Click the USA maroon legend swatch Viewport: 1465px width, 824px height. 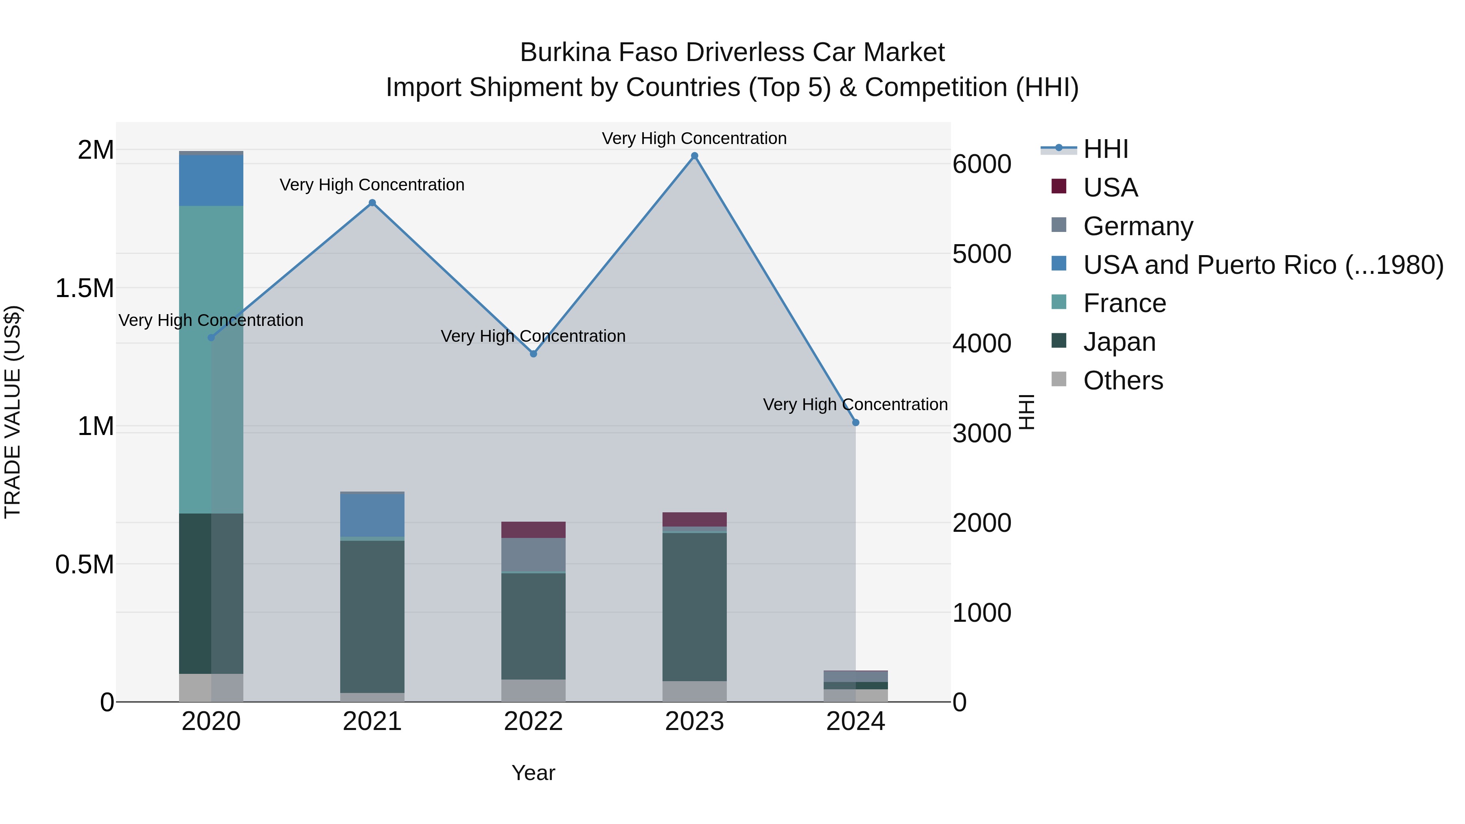point(1059,186)
